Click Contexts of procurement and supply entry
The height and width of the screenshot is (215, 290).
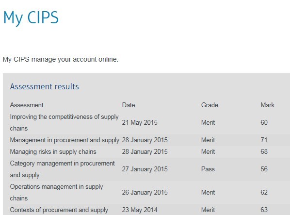coord(59,210)
